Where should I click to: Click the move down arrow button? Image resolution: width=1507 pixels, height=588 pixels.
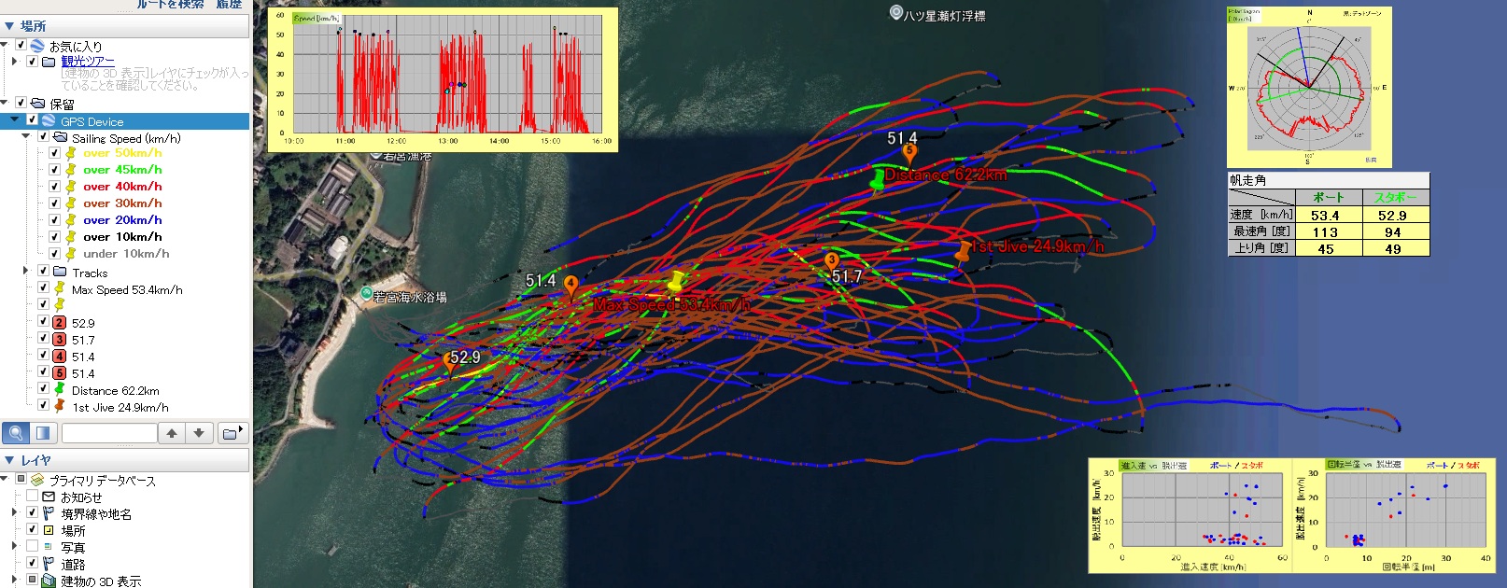[x=199, y=433]
